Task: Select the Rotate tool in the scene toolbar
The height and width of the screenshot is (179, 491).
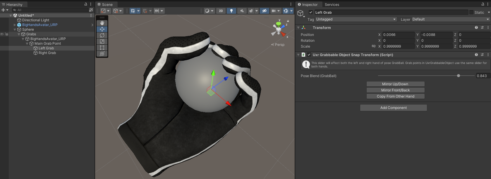Action: pos(102,35)
